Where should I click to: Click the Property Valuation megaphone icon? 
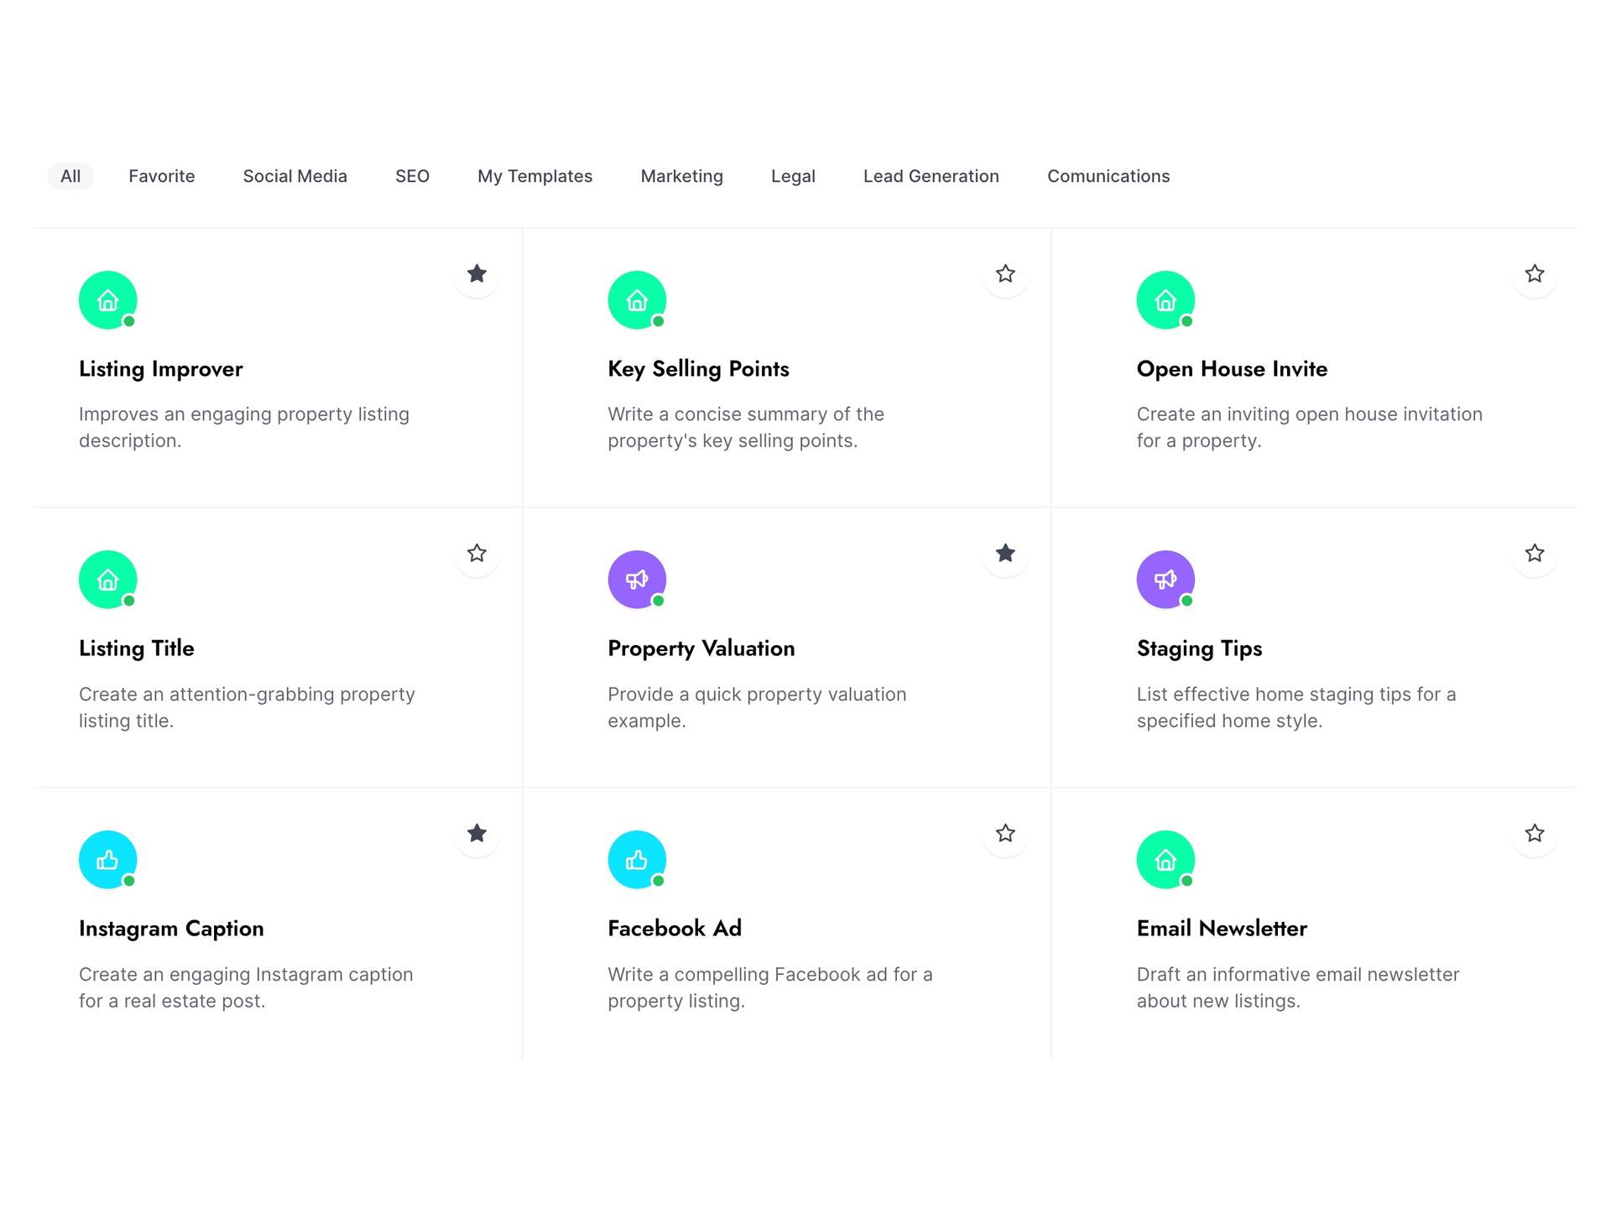tap(637, 579)
